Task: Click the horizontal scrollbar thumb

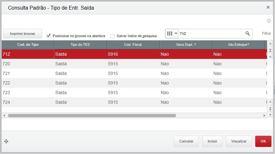Action: (92, 116)
